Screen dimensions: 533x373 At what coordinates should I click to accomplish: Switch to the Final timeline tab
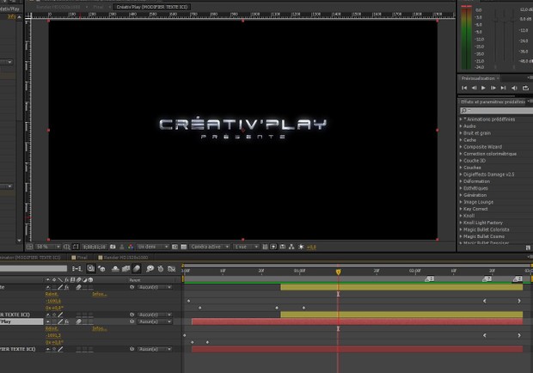point(80,258)
